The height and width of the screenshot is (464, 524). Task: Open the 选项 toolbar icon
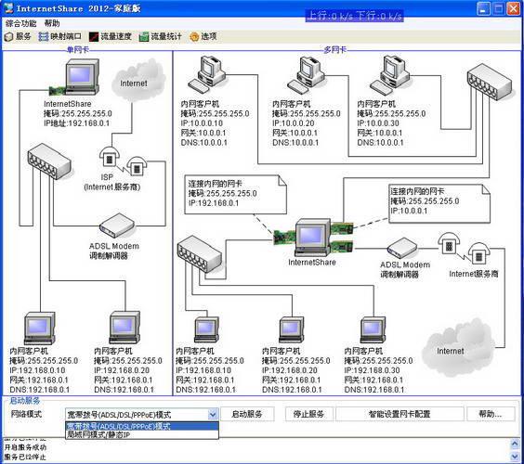pyautogui.click(x=203, y=36)
